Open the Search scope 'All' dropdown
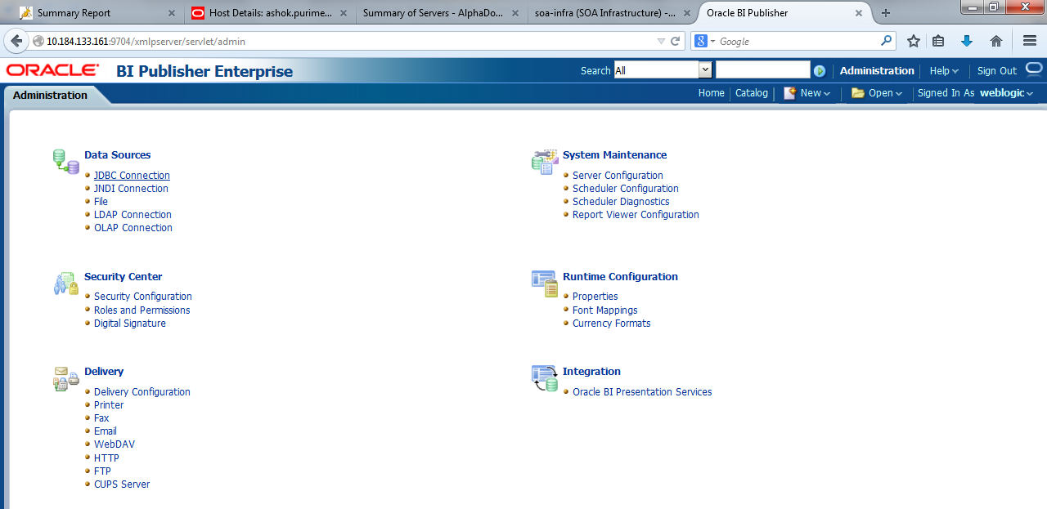 705,70
